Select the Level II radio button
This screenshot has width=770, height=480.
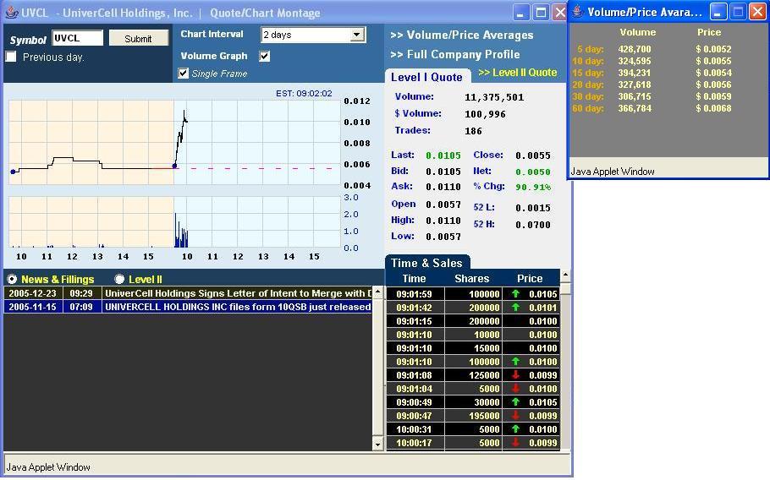[x=119, y=279]
